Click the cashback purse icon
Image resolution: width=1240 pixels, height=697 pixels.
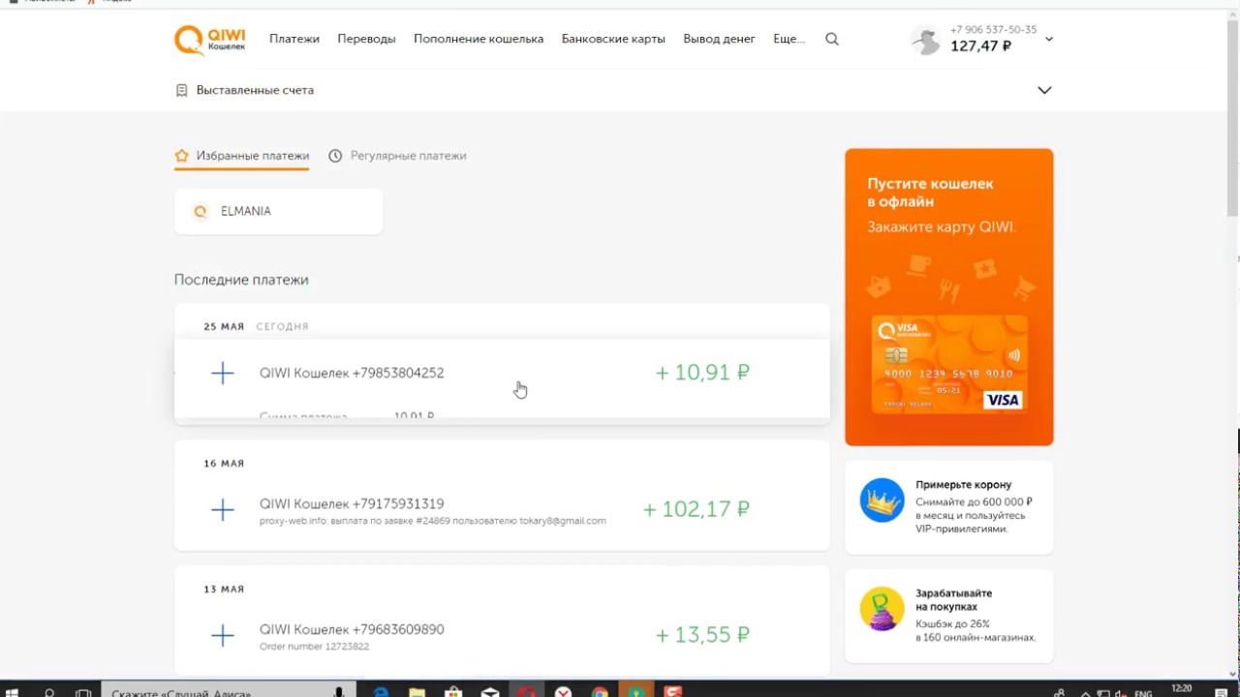click(x=882, y=610)
